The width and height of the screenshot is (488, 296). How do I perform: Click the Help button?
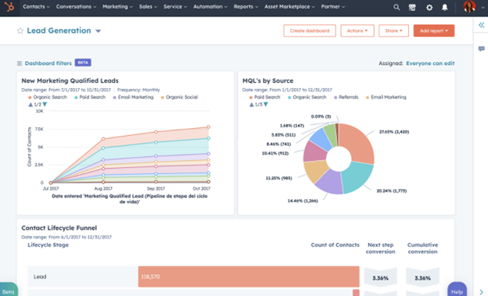457,290
